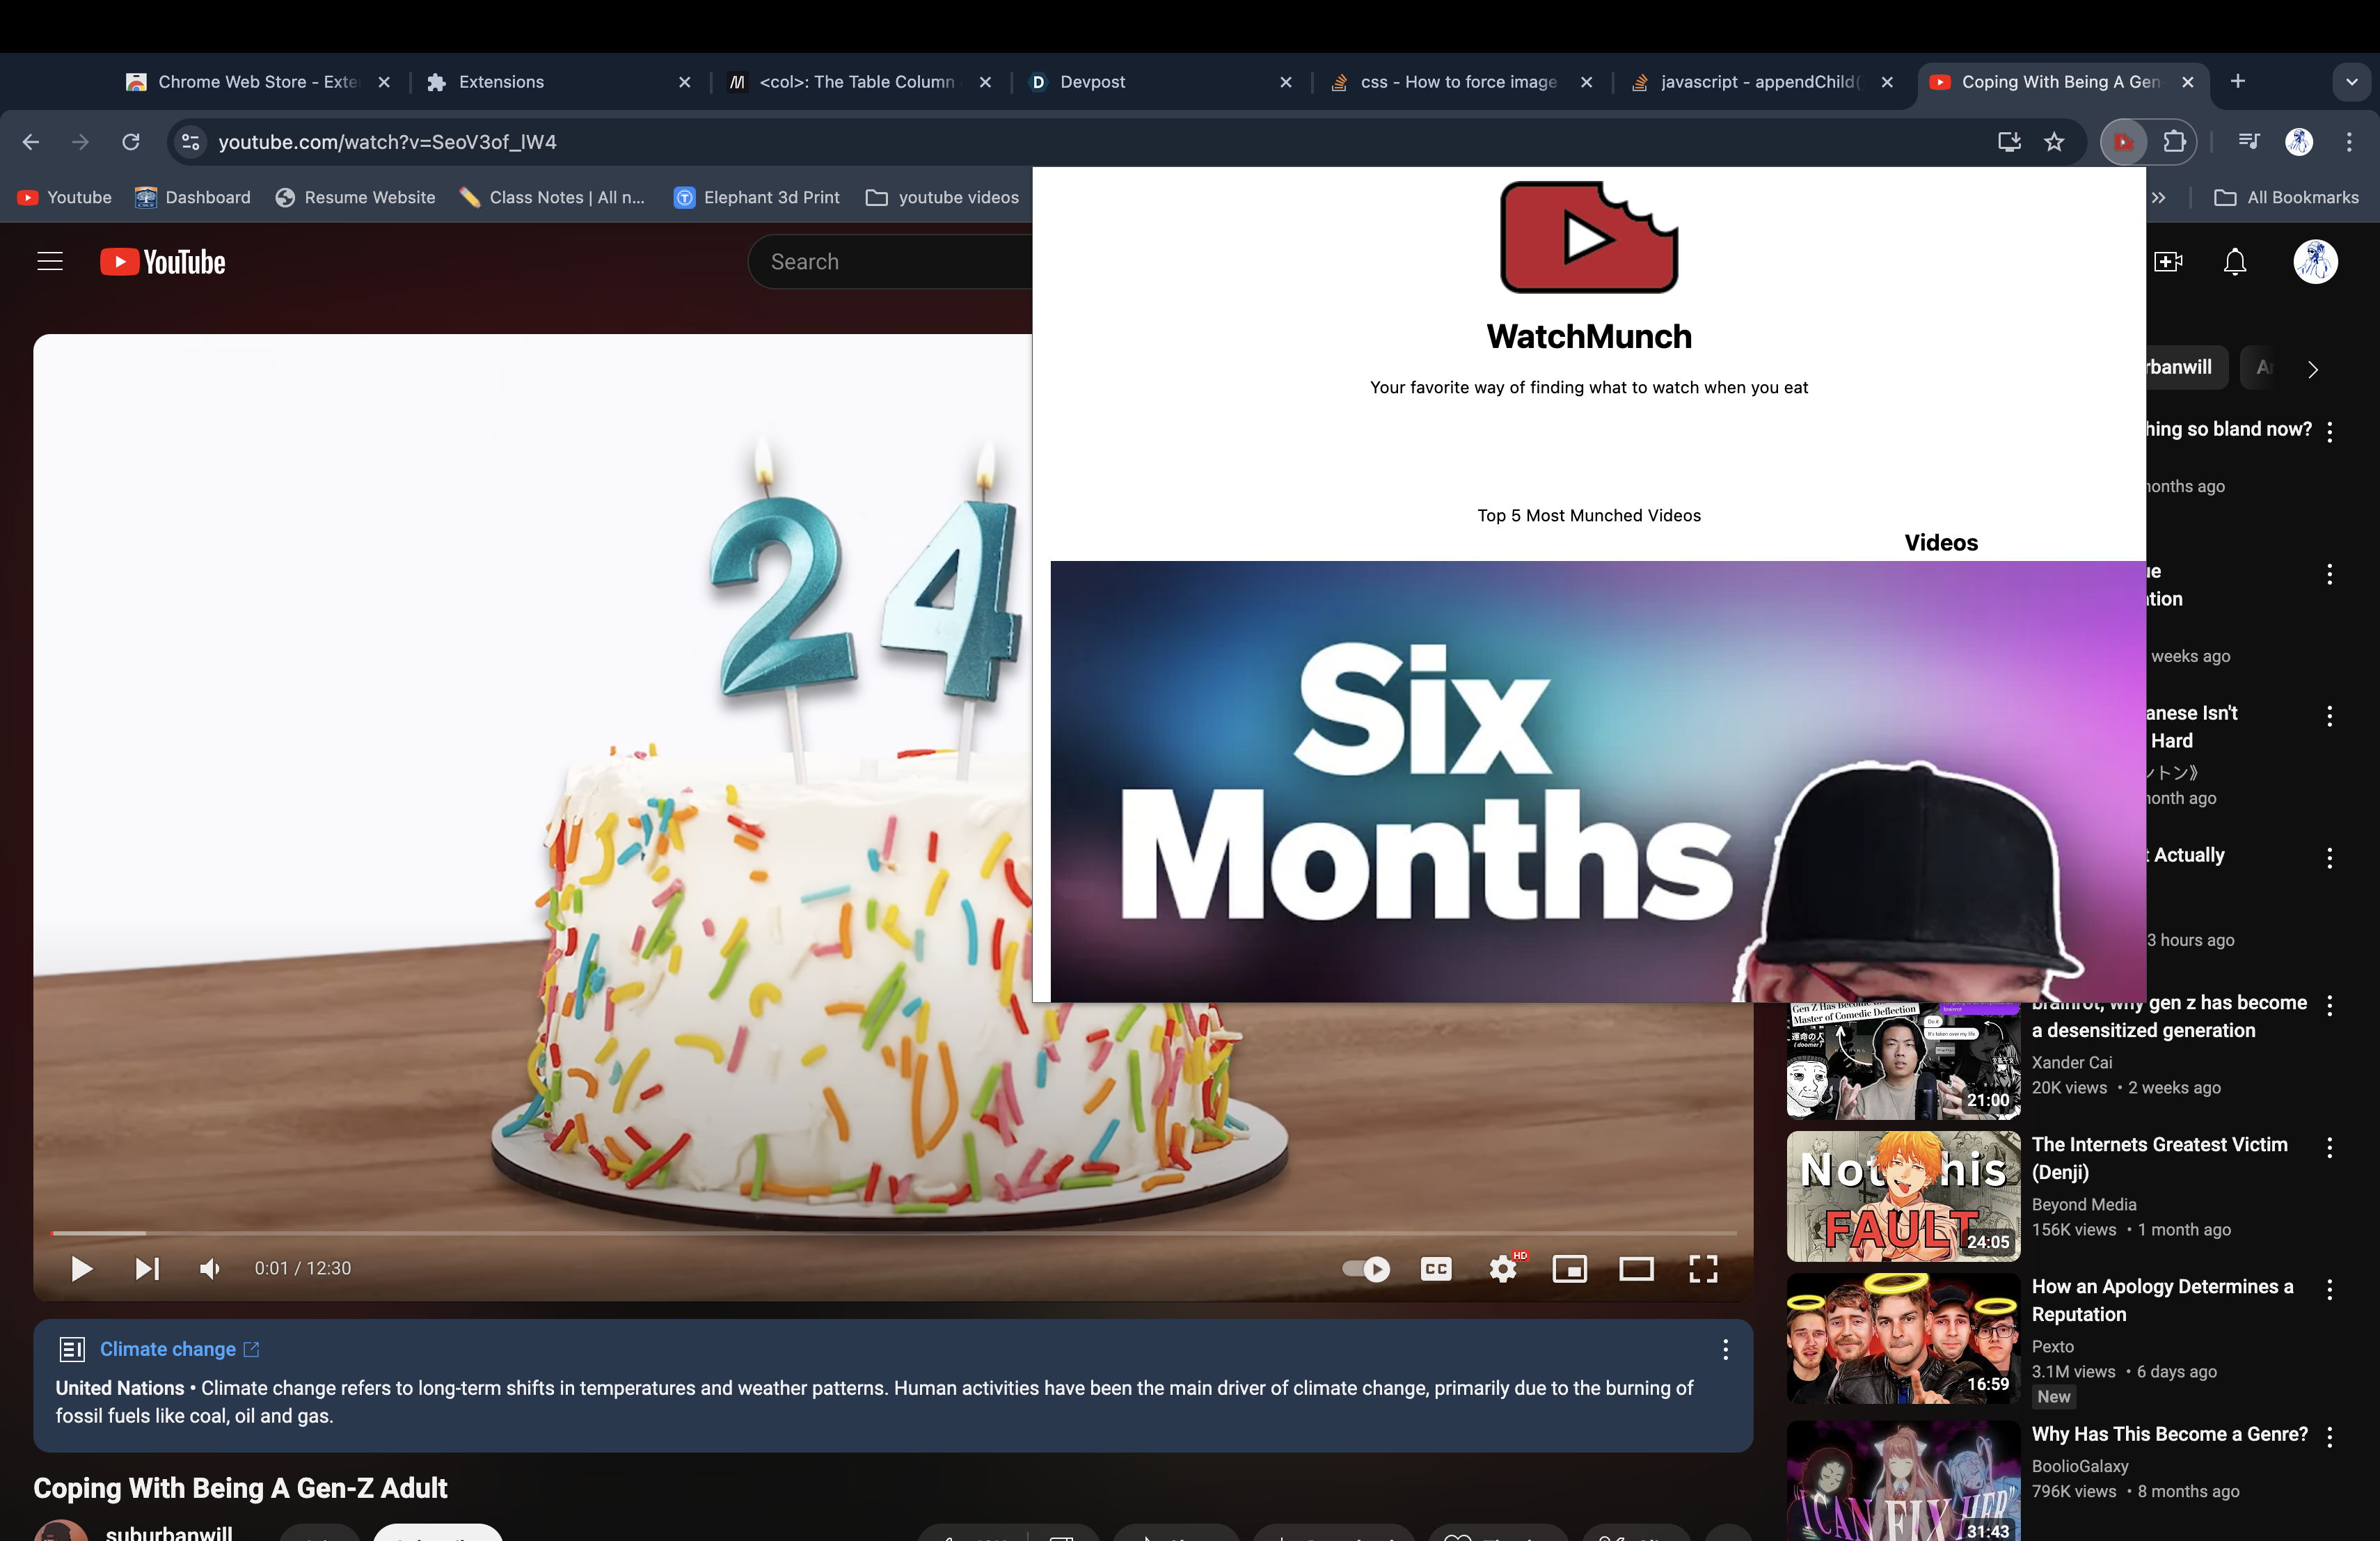Click the WatchMunch extension icon
The image size is (2380, 1541).
(x=2123, y=142)
